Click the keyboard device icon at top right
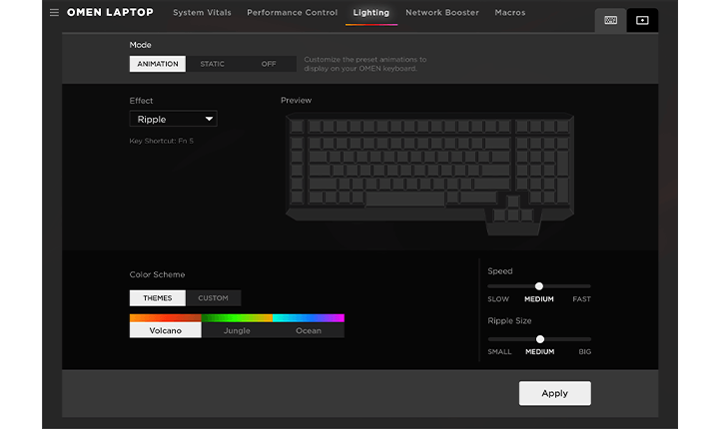 coord(610,20)
